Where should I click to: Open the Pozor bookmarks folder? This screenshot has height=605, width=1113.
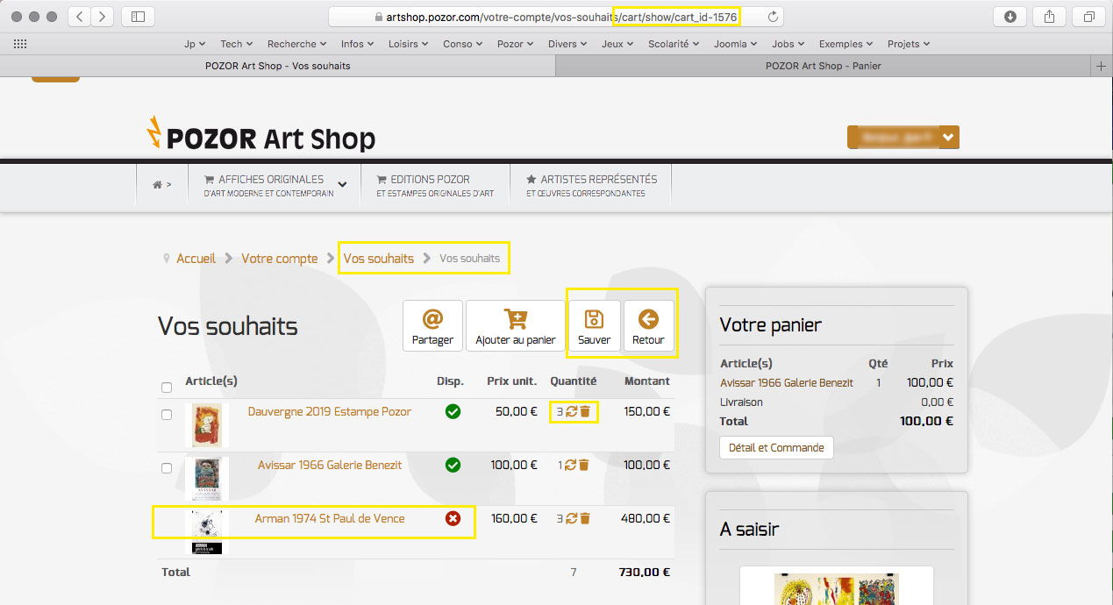(516, 44)
